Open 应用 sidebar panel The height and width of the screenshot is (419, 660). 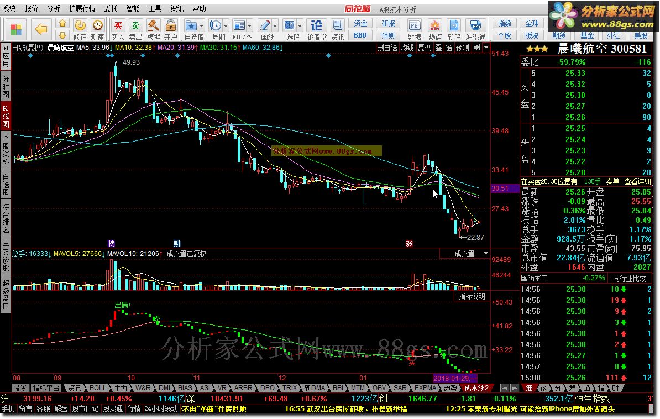[x=6, y=57]
